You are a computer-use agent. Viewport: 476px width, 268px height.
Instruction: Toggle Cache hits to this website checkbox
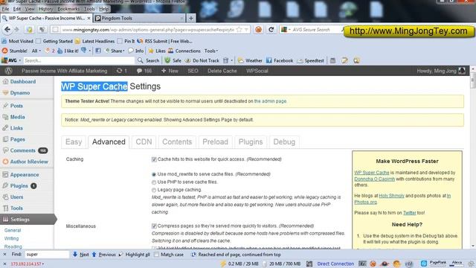tap(154, 159)
